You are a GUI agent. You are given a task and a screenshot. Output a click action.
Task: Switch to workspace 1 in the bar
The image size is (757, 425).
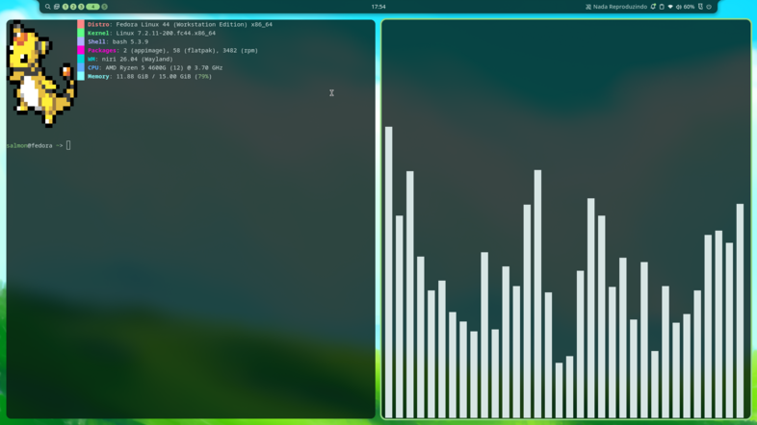(65, 7)
